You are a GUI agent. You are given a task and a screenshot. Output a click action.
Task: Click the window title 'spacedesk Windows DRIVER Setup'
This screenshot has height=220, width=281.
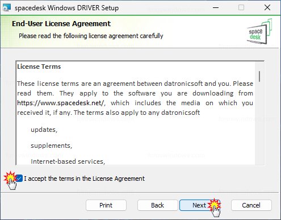67,8
